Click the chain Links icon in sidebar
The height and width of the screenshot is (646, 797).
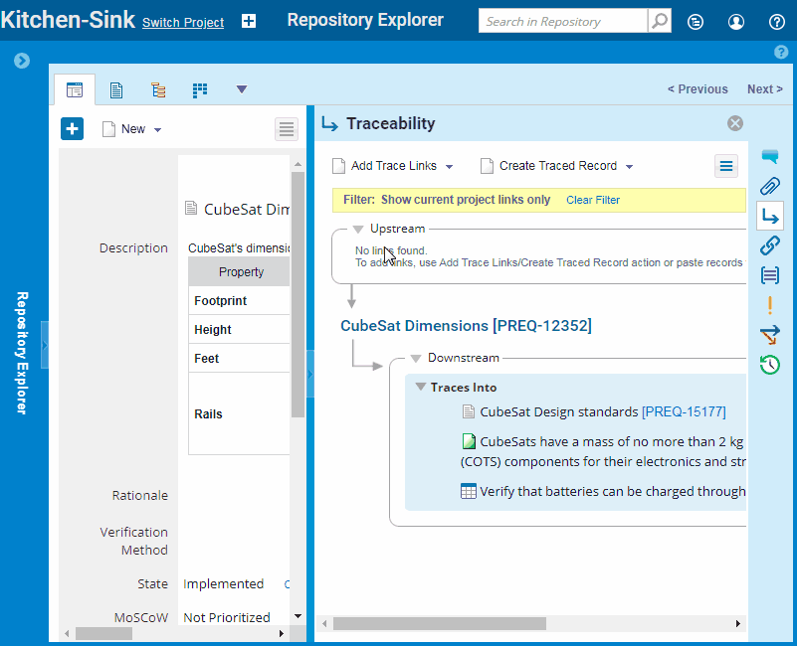click(x=770, y=245)
